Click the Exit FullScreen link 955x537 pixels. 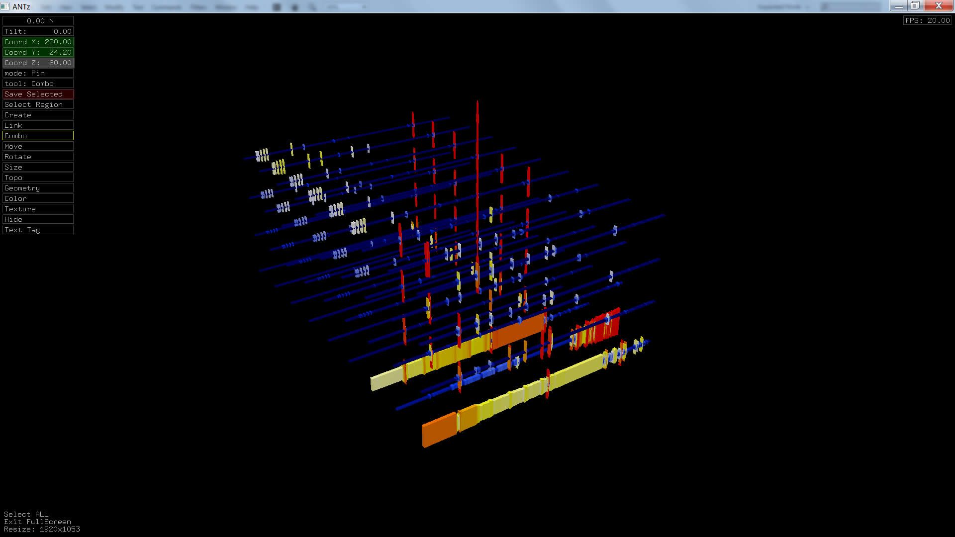pyautogui.click(x=37, y=522)
